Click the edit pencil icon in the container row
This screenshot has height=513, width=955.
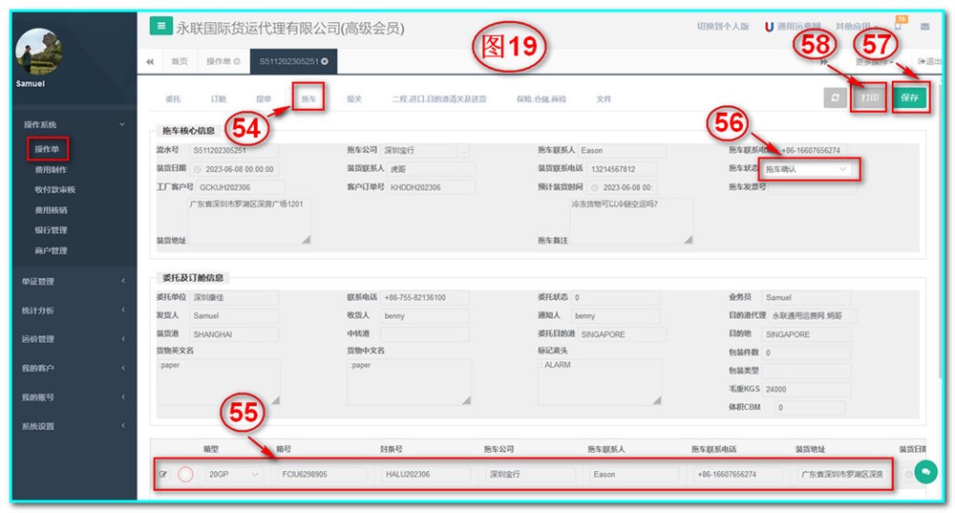click(x=163, y=474)
